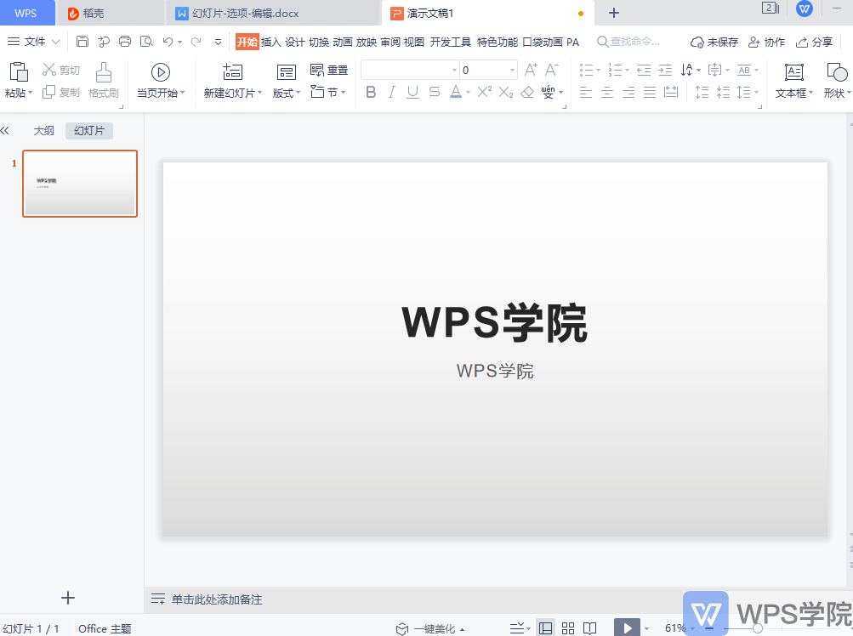Click the Collaborate (协作) button
This screenshot has height=636, width=853.
pyautogui.click(x=766, y=42)
